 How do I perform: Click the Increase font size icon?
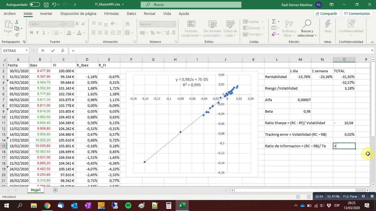pos(77,24)
